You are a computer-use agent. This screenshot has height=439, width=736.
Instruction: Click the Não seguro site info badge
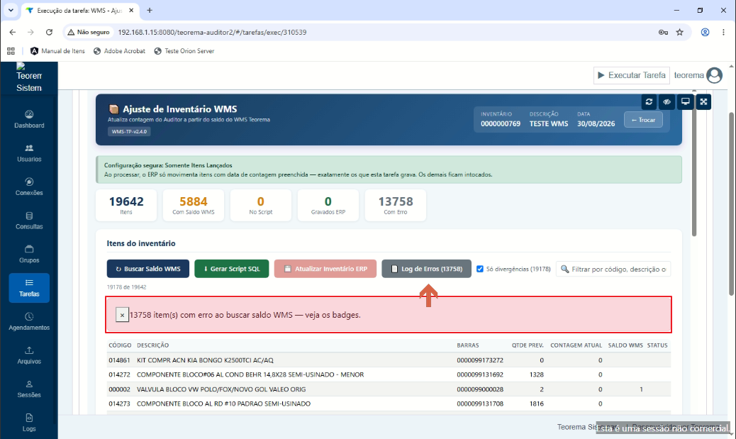[89, 33]
